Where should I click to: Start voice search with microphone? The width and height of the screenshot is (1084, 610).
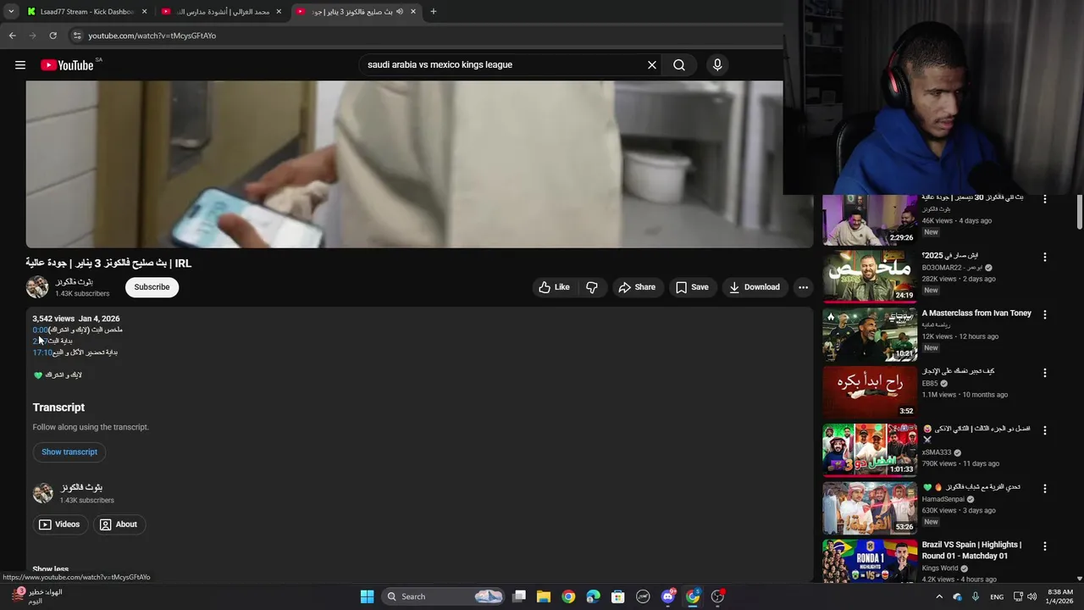coord(717,65)
